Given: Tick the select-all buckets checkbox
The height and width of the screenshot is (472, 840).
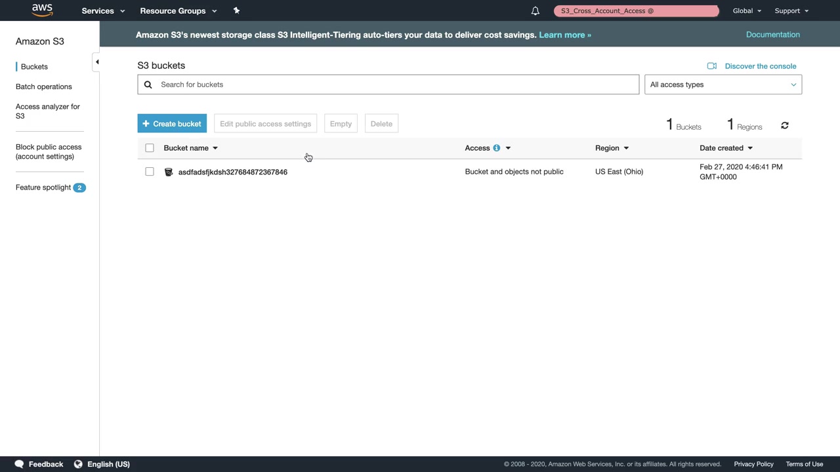Looking at the screenshot, I should pyautogui.click(x=150, y=148).
